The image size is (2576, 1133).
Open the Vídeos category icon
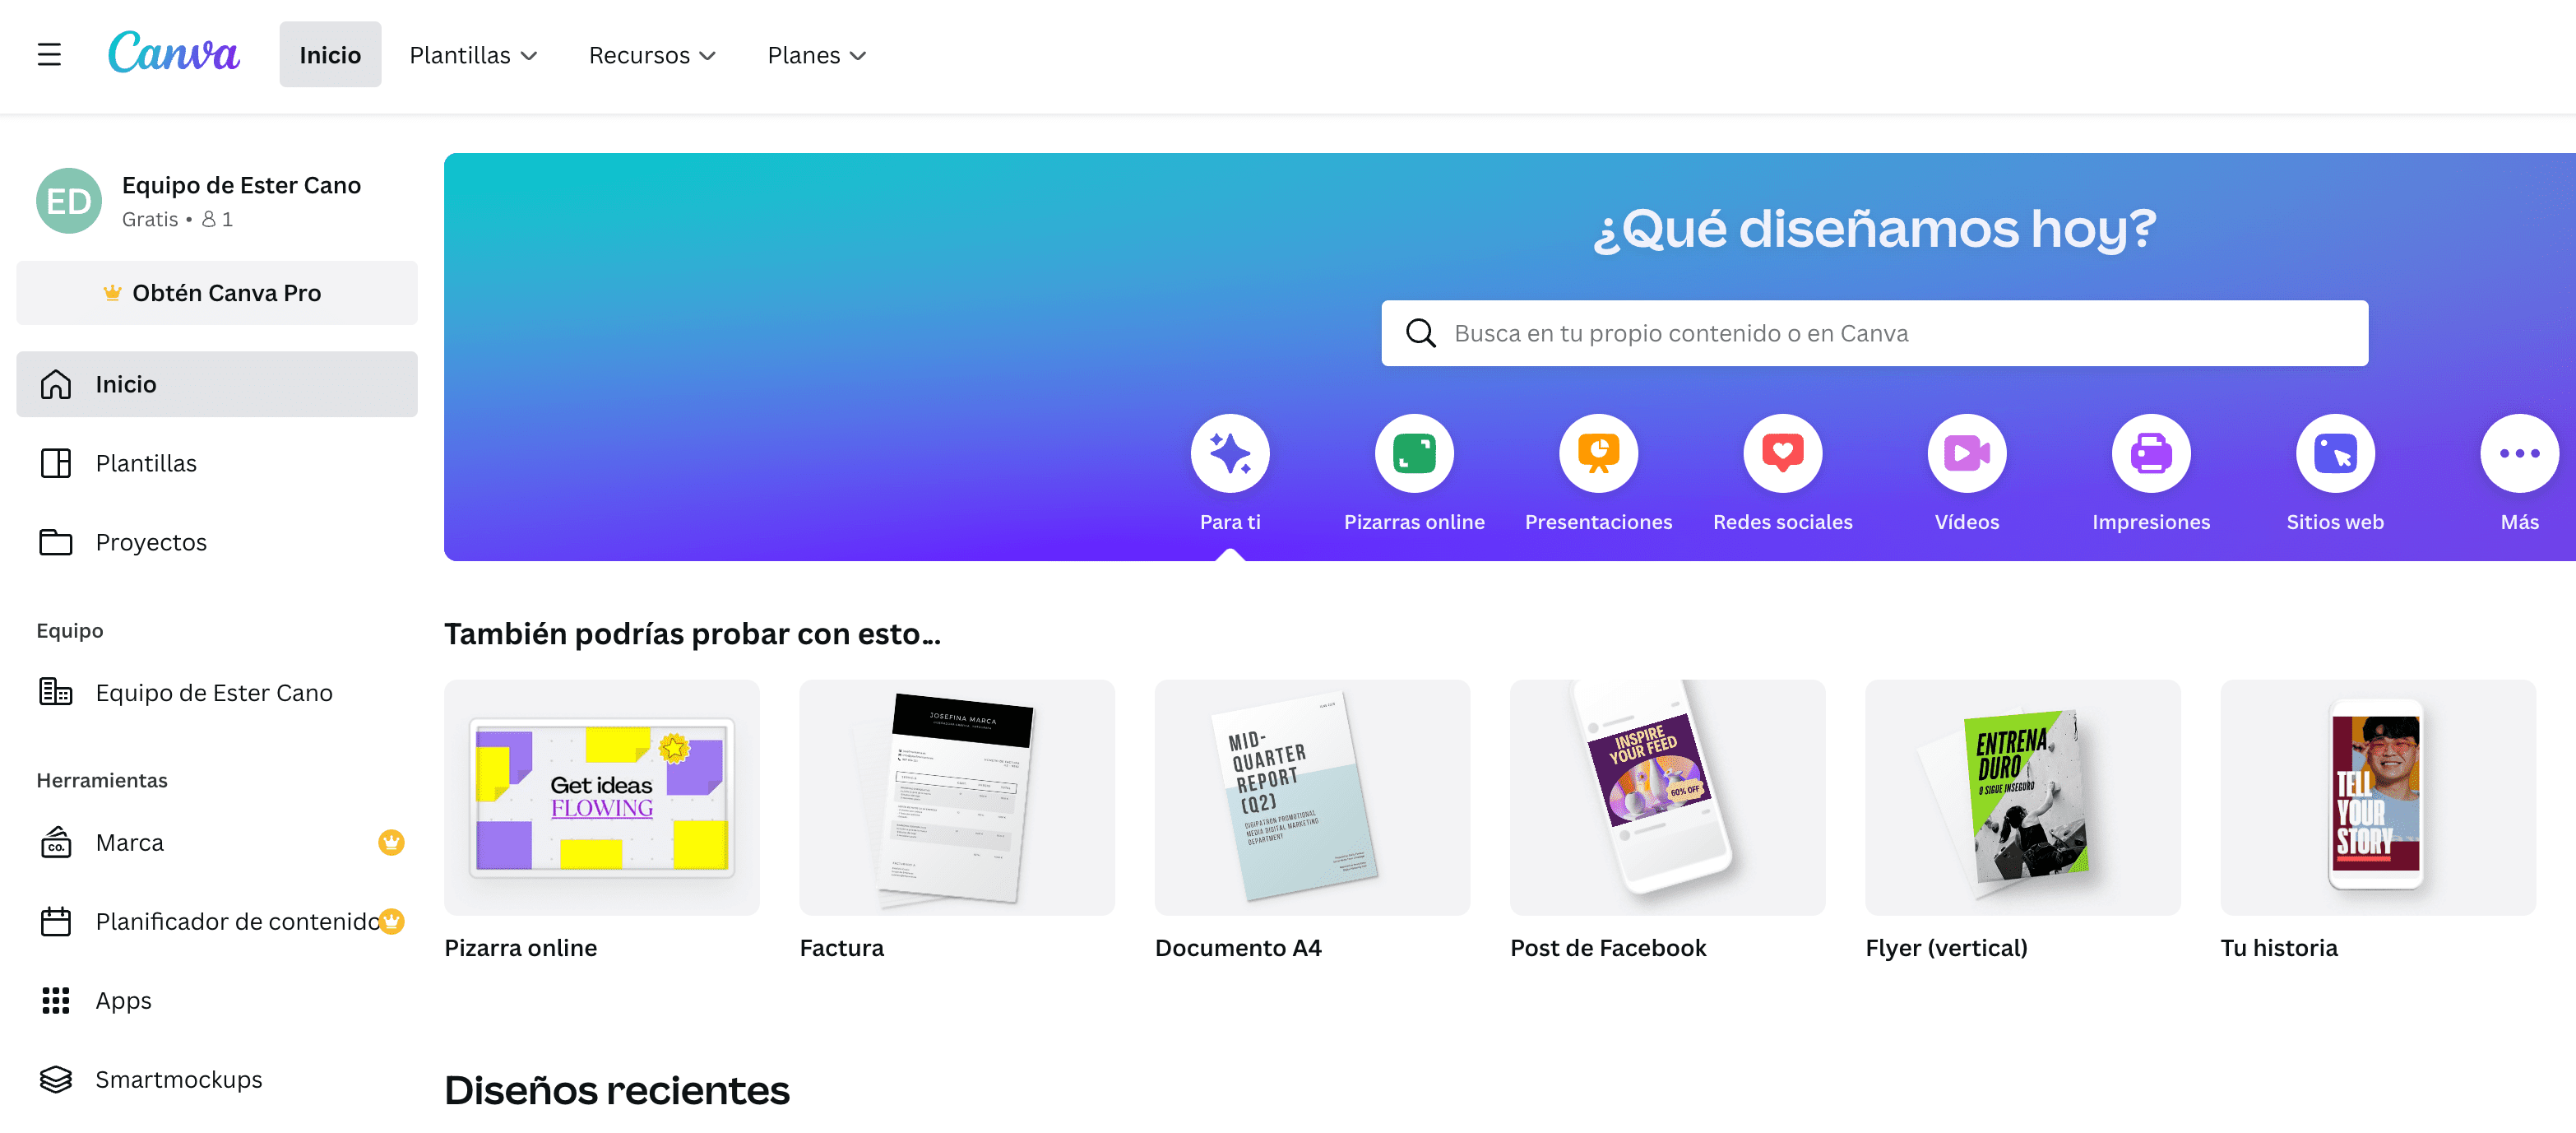click(x=1965, y=453)
